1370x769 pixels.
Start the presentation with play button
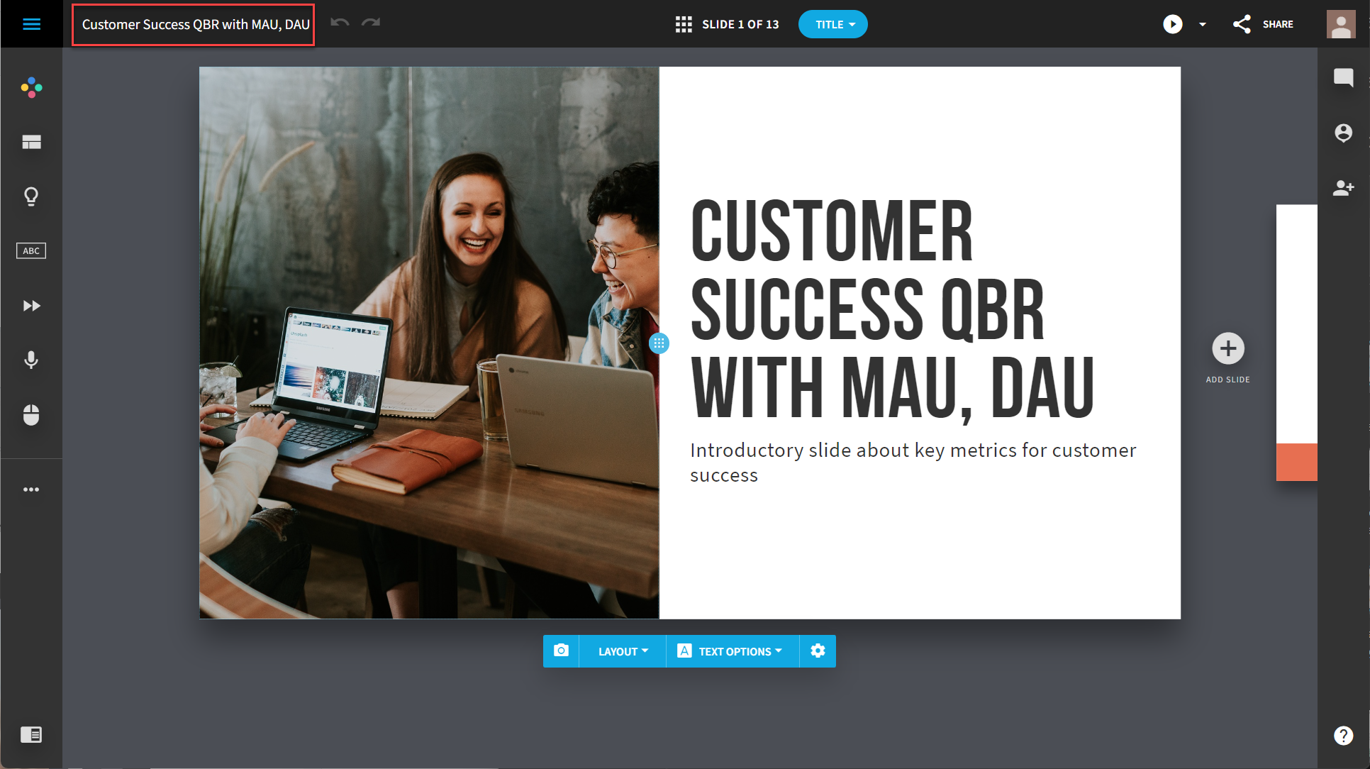coord(1173,24)
